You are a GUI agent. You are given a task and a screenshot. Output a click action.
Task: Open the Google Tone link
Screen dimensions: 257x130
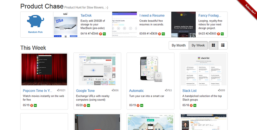(x=85, y=91)
